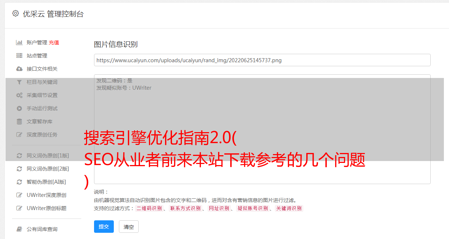This screenshot has height=239, width=449.
Task: Click the play circle icon for 手动运行测试
Action: pyautogui.click(x=19, y=108)
